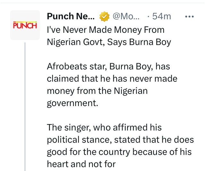Click the 'heart and not for' line
The height and width of the screenshot is (171, 205).
[x=81, y=164]
